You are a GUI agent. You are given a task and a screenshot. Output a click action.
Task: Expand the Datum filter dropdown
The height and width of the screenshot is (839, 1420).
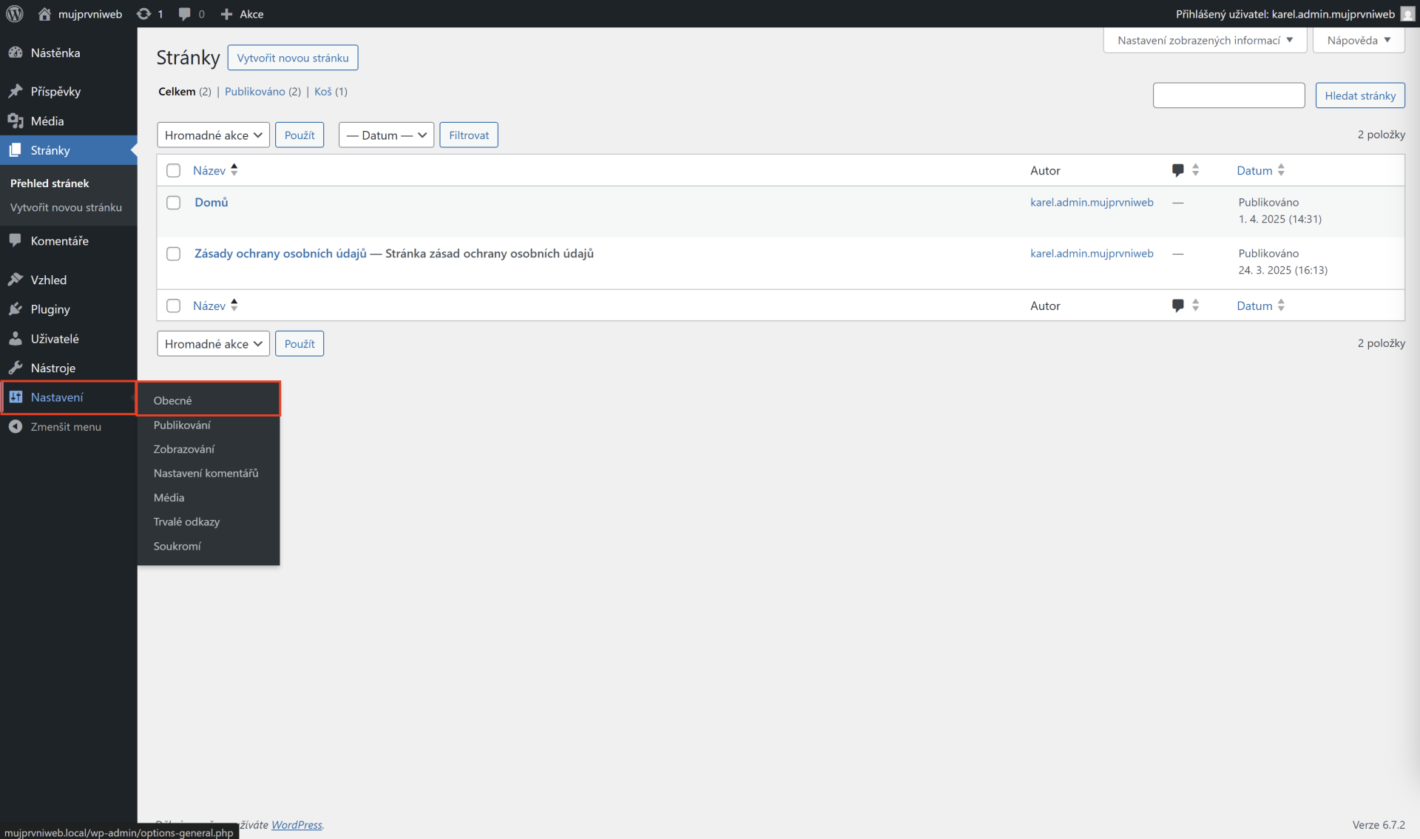click(386, 135)
